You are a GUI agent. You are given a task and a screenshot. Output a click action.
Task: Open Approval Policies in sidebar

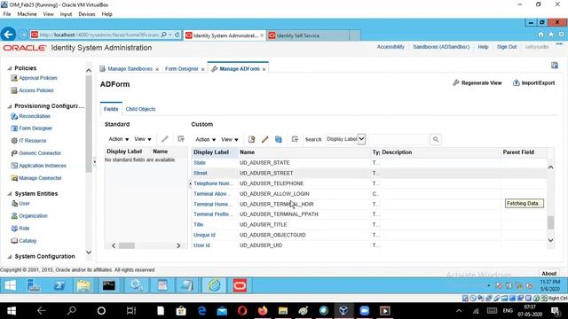38,78
